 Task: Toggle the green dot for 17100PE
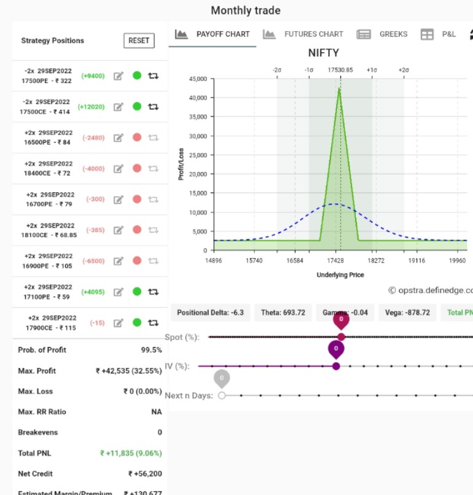(x=137, y=291)
